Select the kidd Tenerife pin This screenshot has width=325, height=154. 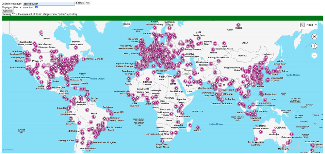coord(128,78)
